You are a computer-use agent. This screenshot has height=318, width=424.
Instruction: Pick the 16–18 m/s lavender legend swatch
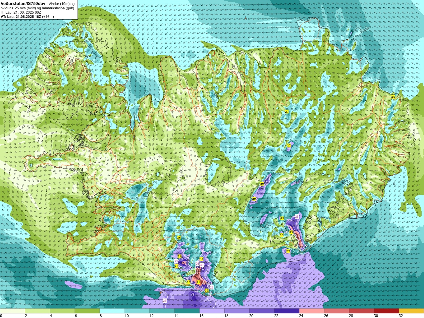(212, 311)
